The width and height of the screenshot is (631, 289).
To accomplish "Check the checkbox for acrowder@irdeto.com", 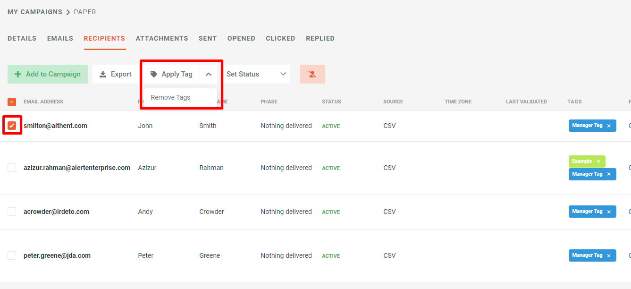I will tap(12, 212).
